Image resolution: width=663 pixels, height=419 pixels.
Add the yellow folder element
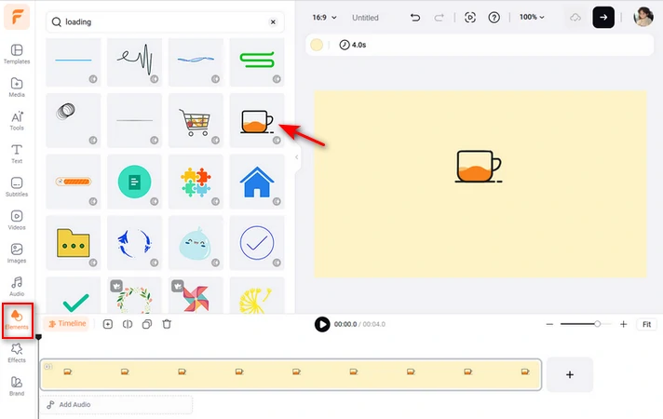pos(74,243)
